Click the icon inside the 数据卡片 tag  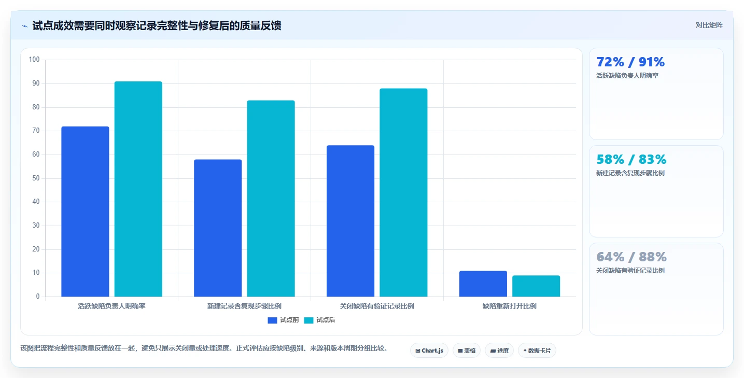[x=525, y=351]
